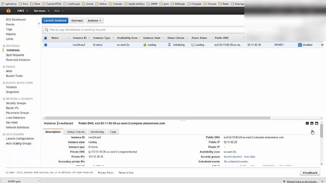Toggle the select-all instances checkbox

pos(45,38)
